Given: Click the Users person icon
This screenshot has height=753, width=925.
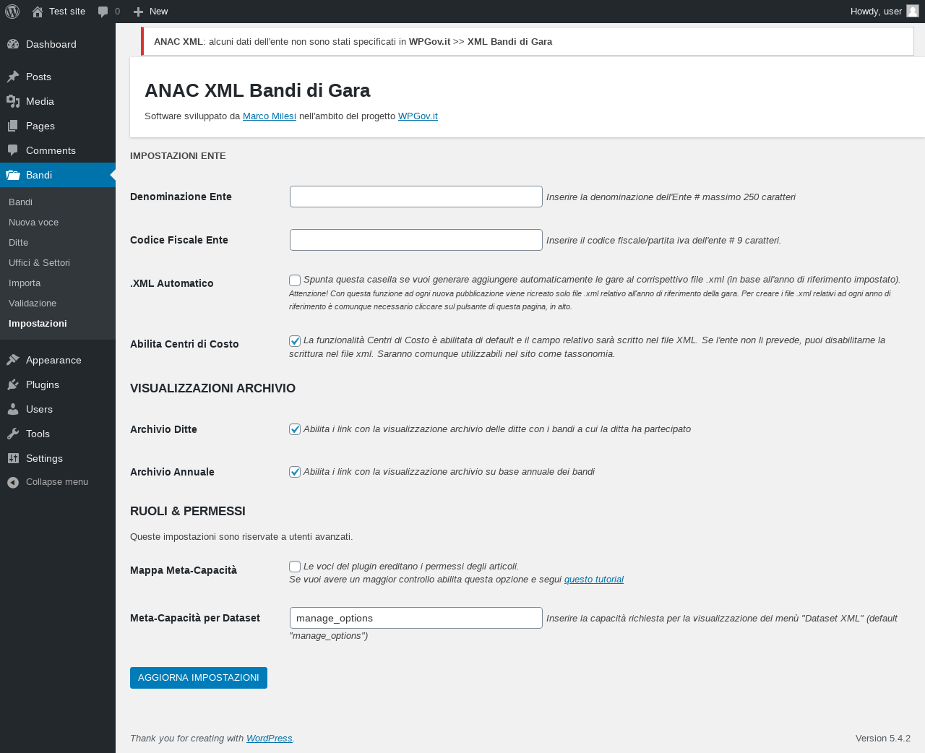Looking at the screenshot, I should (13, 409).
